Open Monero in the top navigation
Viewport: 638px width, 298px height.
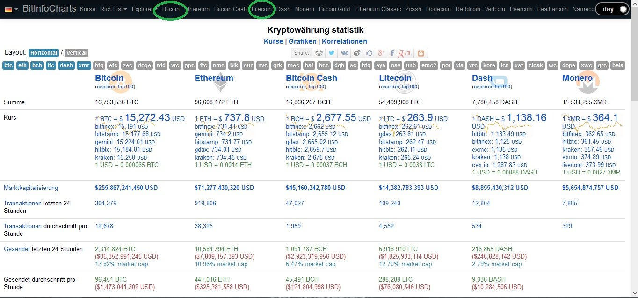(x=304, y=9)
